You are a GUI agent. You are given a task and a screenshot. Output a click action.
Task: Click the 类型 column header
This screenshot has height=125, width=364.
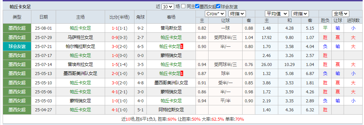(17, 17)
